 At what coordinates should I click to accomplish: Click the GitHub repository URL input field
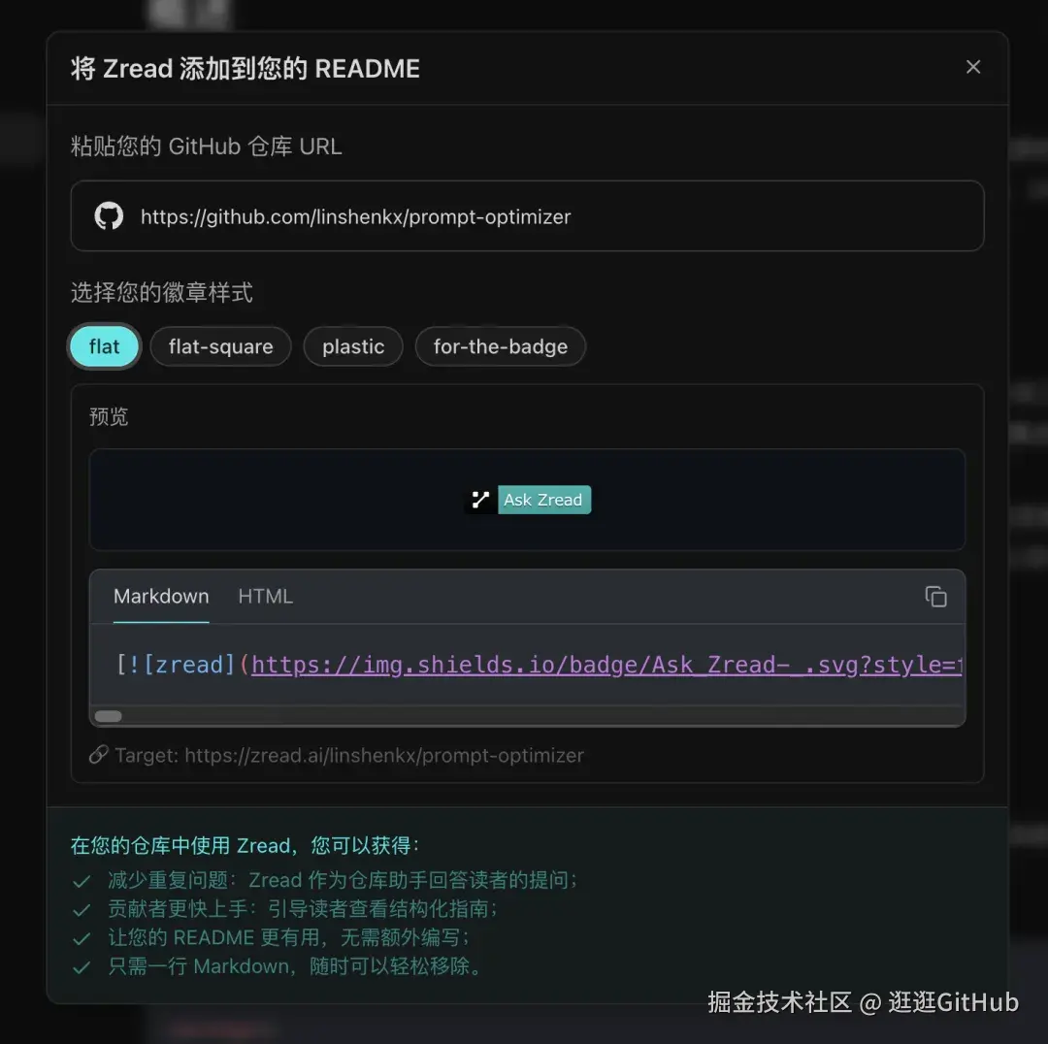[x=528, y=215]
